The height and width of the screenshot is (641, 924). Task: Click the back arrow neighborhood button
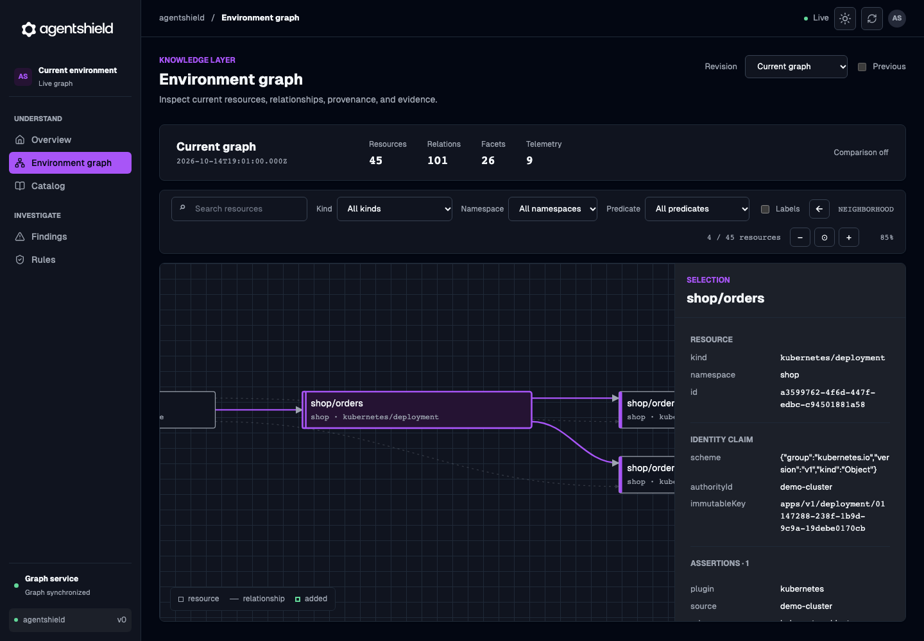click(x=819, y=209)
